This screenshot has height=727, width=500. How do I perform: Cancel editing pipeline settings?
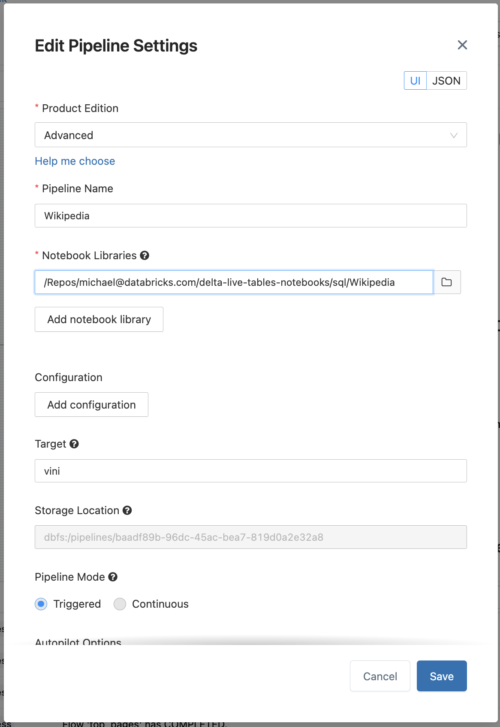coord(380,676)
